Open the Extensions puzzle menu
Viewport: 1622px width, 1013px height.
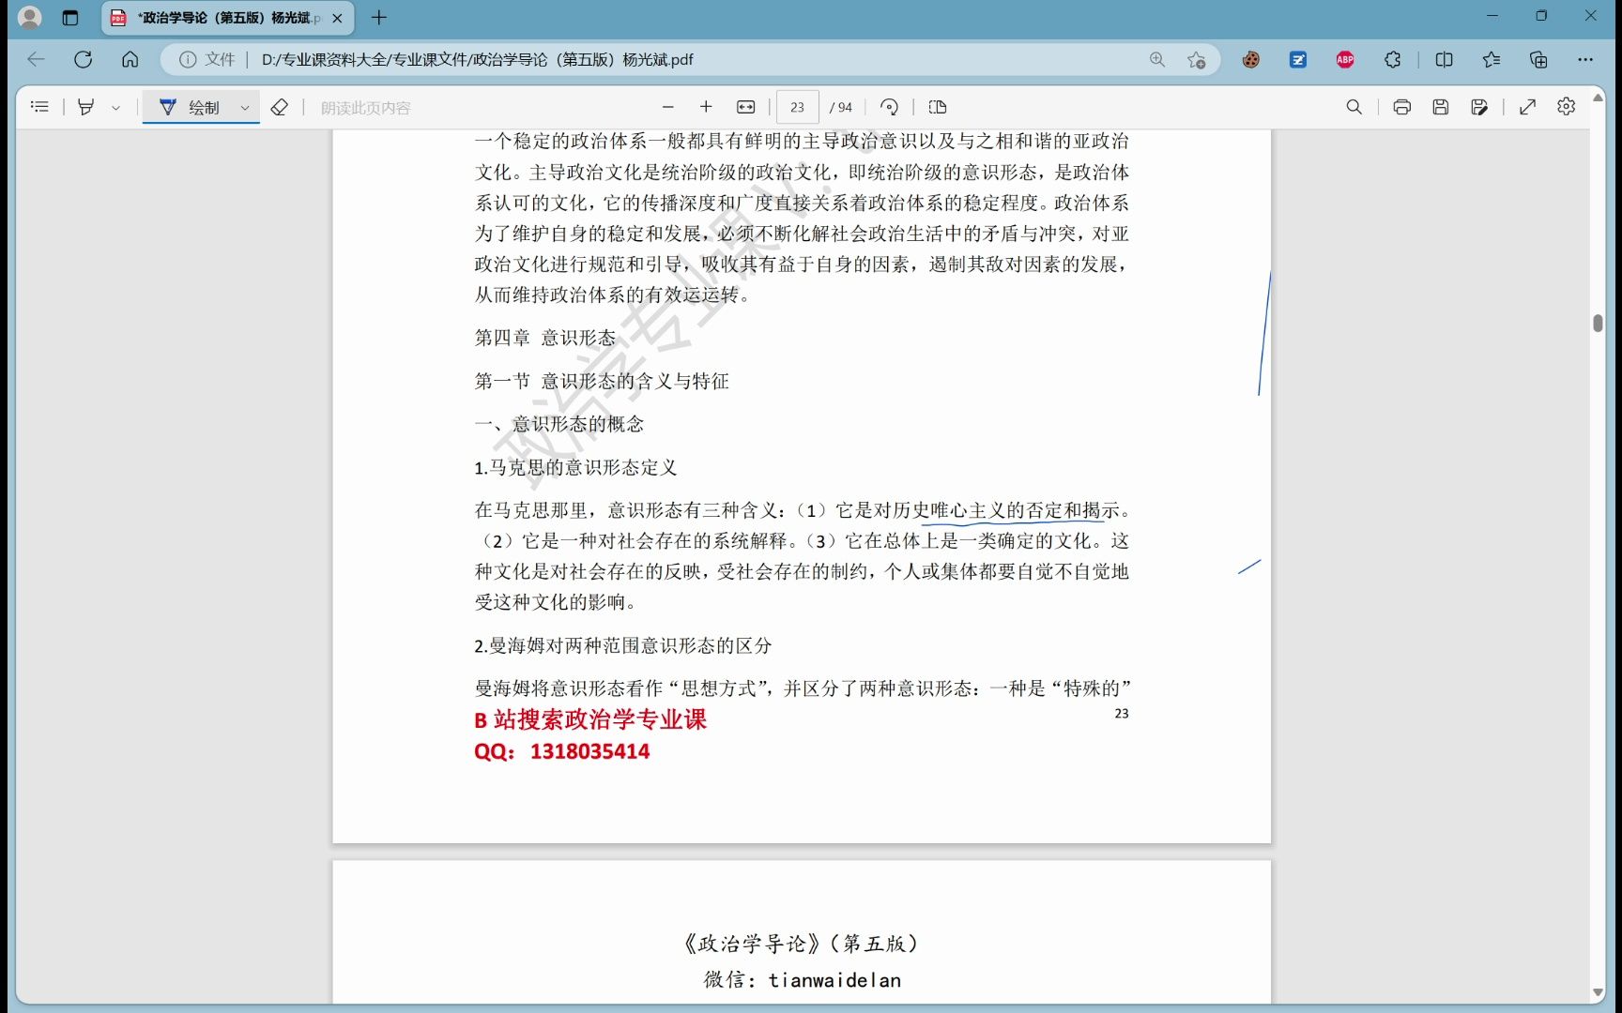click(1392, 59)
